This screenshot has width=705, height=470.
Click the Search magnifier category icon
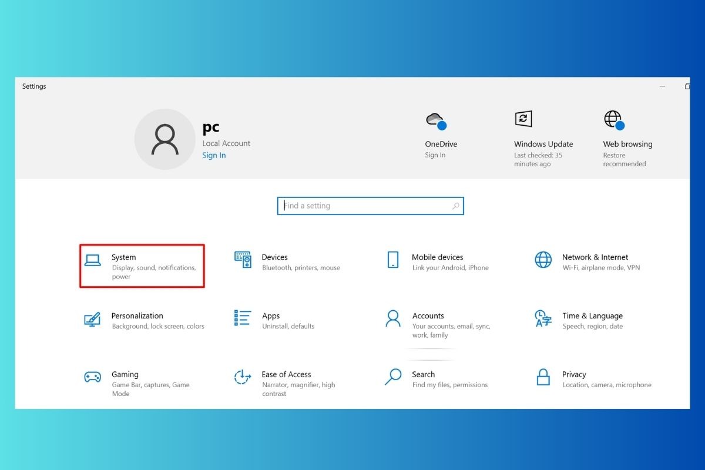pos(393,377)
